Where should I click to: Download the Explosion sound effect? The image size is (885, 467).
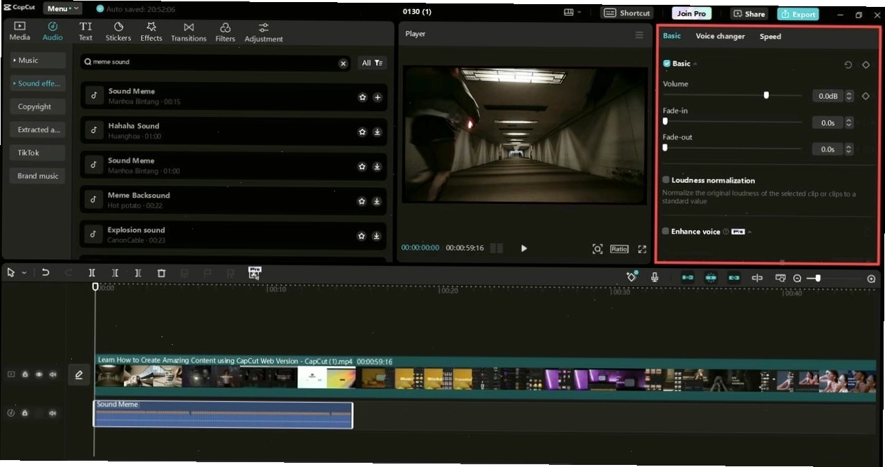click(x=376, y=236)
